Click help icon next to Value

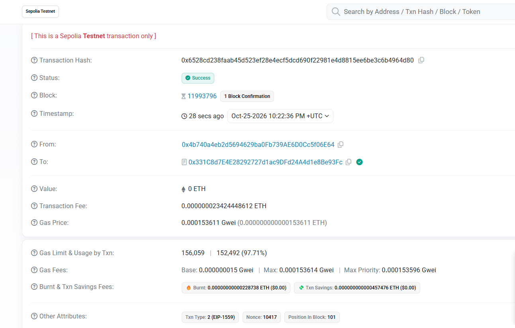coord(34,189)
